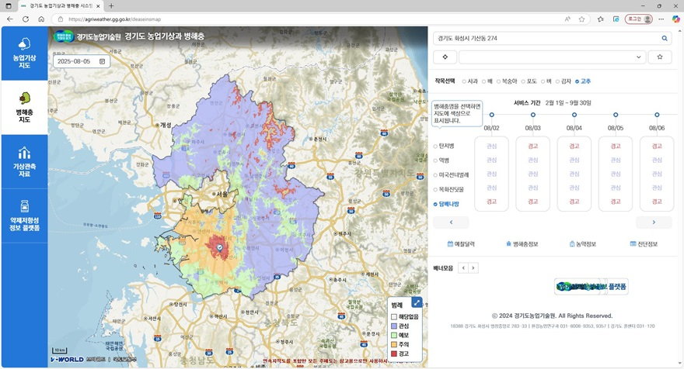Go to previous banner in 배너모음
The width and height of the screenshot is (684, 369).
[463, 268]
